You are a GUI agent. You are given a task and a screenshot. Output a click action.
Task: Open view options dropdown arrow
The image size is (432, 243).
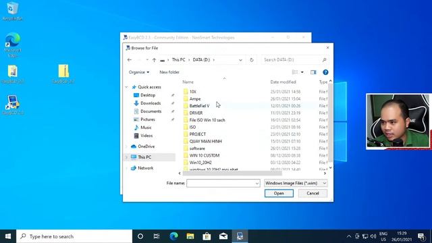302,72
